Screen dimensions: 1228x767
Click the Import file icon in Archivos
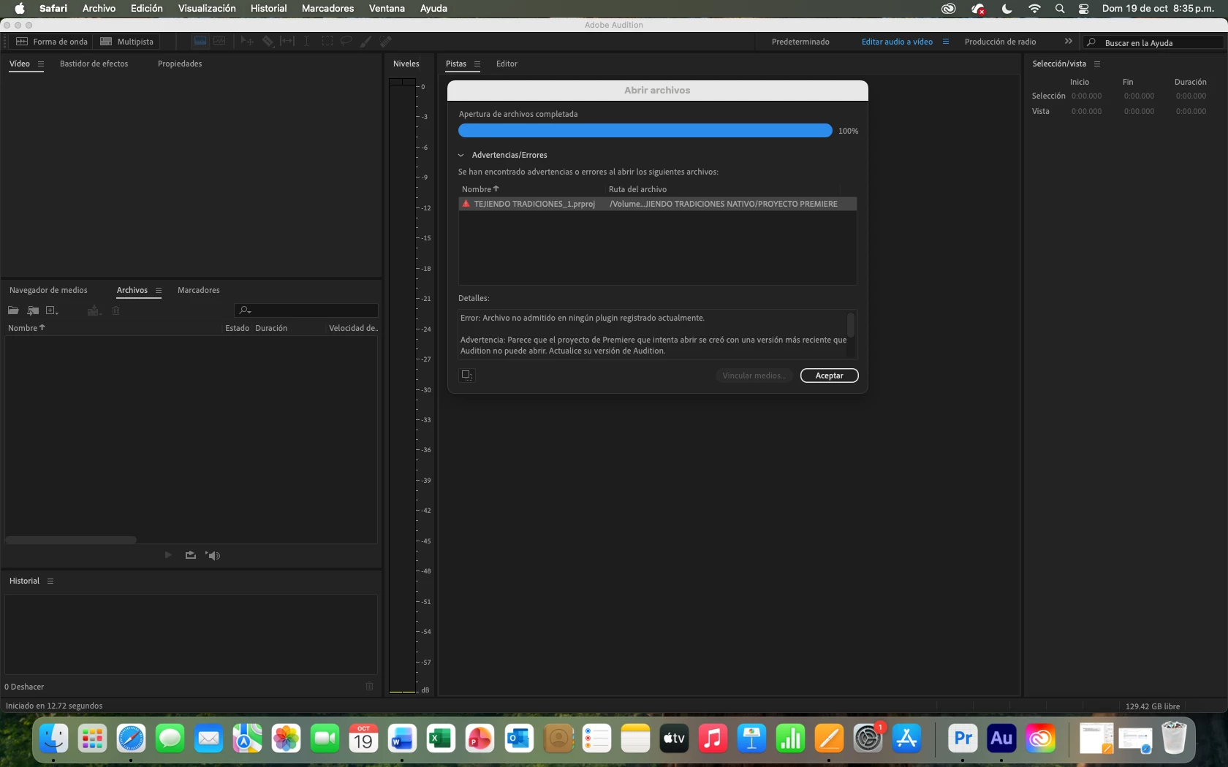pos(33,310)
